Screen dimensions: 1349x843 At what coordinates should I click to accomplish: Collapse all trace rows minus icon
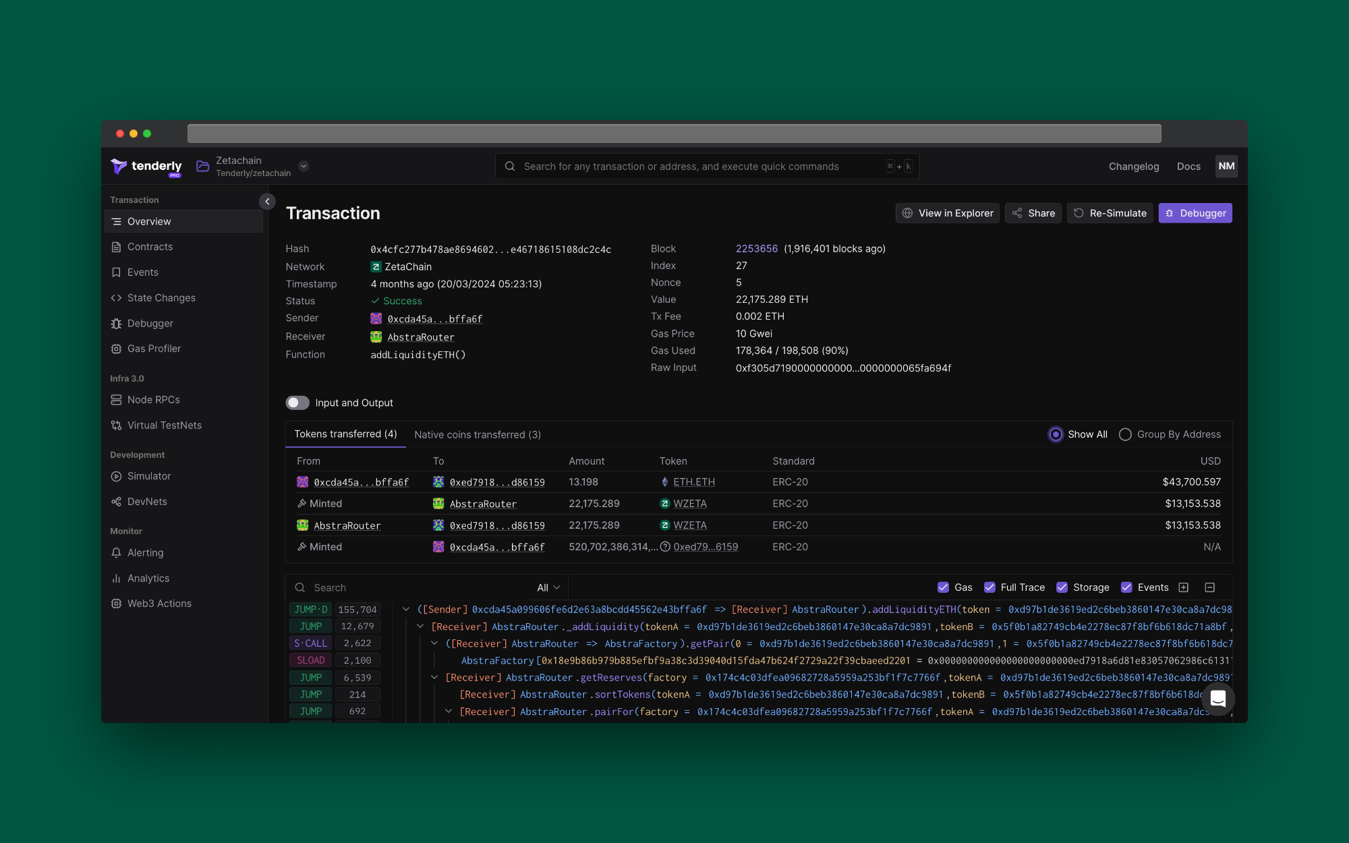tap(1209, 587)
